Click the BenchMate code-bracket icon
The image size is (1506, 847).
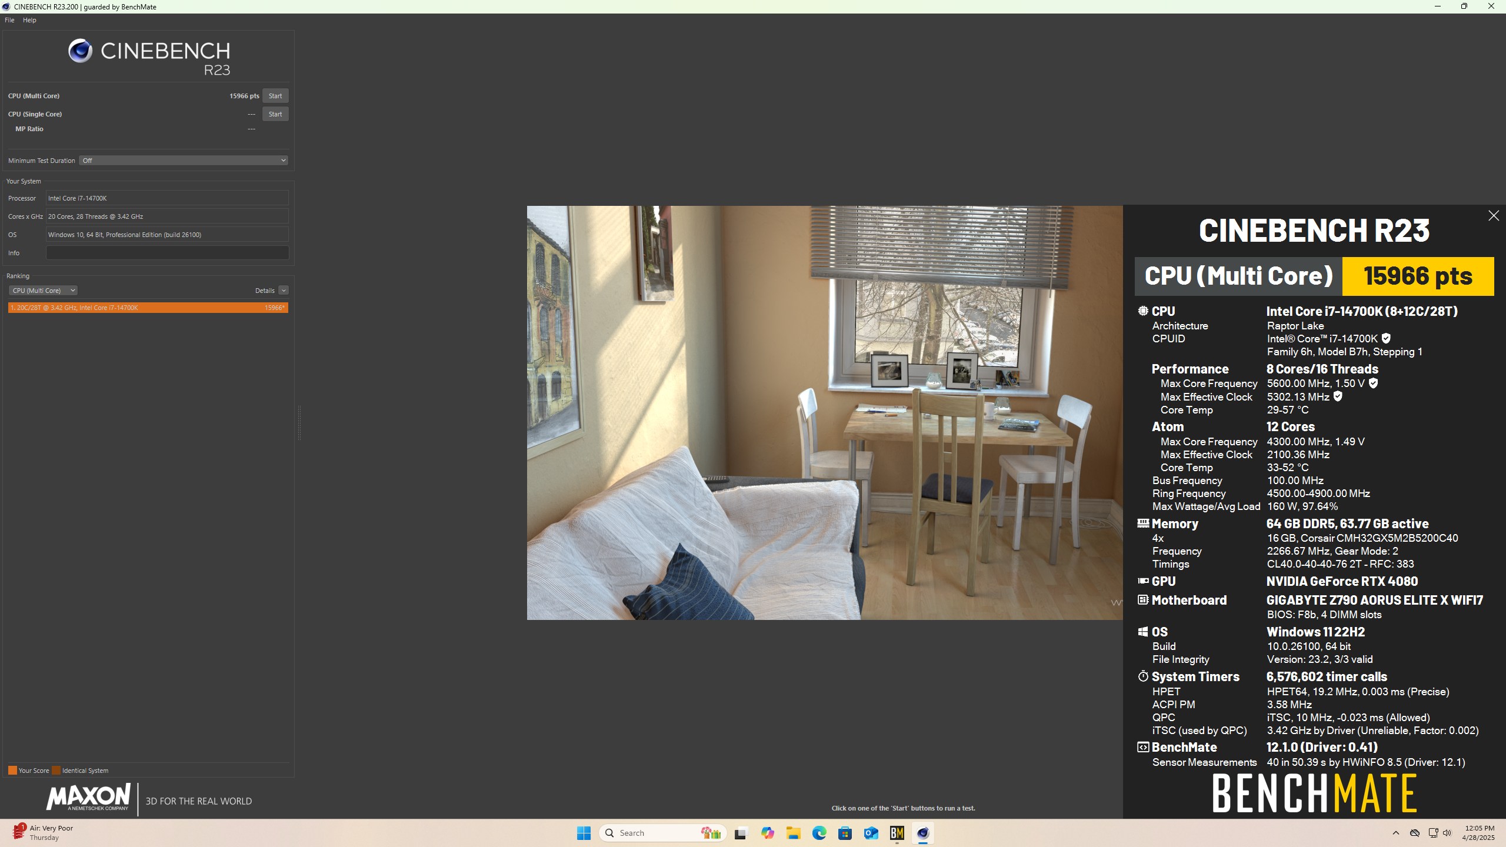coord(1143,747)
